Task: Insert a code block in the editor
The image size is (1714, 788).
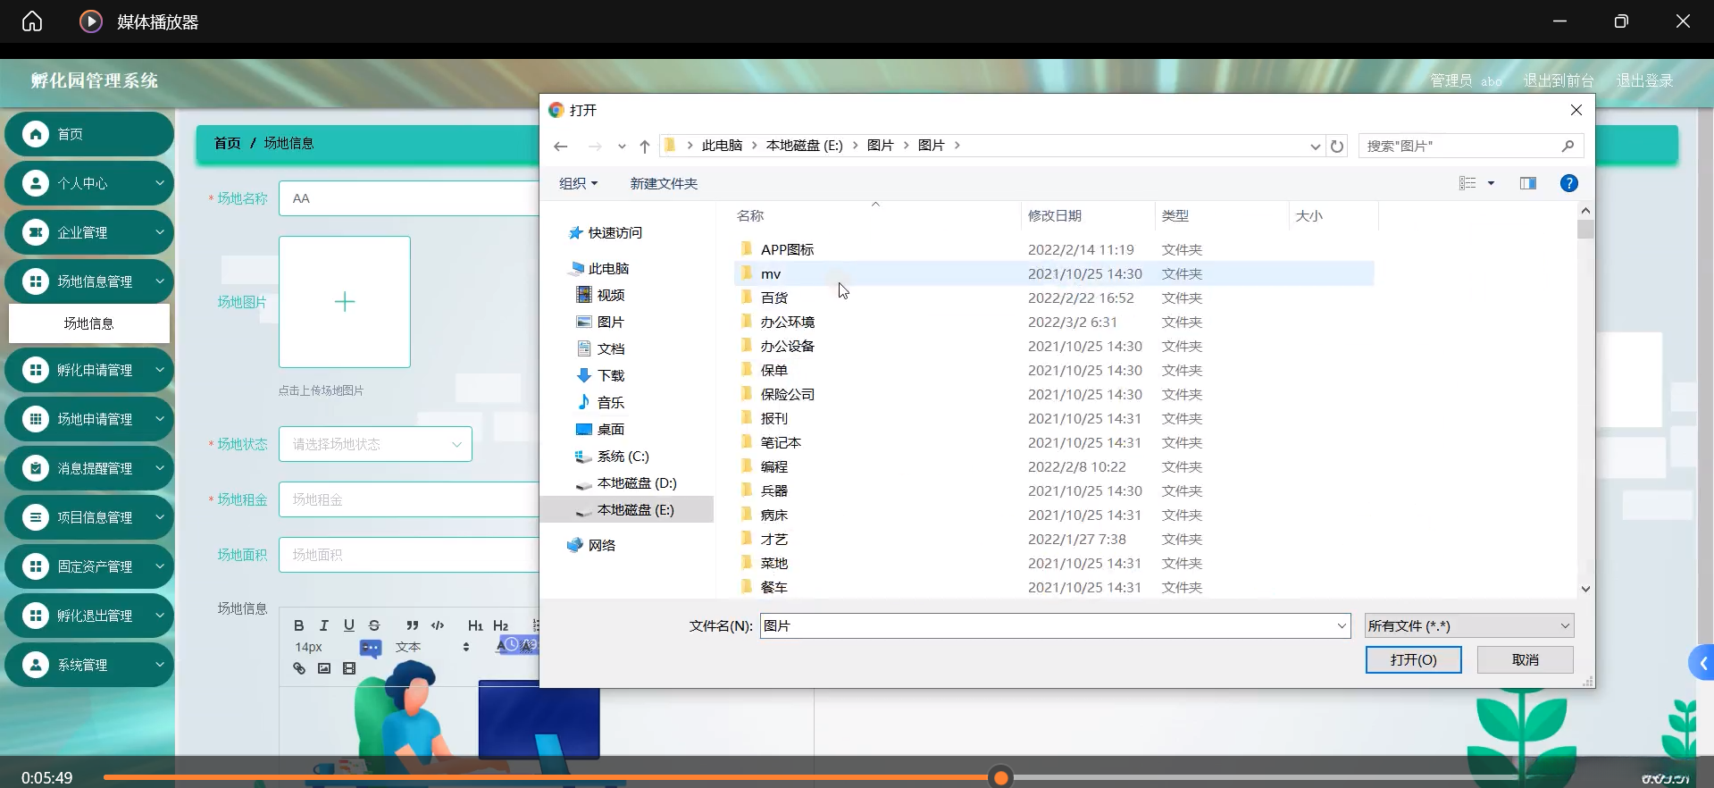Action: pyautogui.click(x=438, y=625)
